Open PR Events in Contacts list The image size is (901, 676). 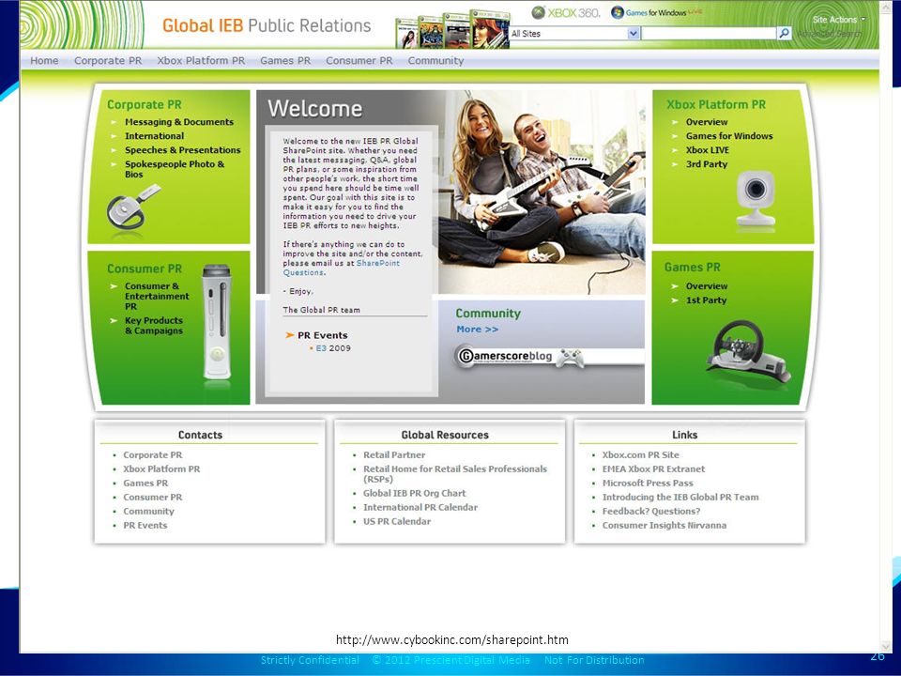click(x=145, y=526)
